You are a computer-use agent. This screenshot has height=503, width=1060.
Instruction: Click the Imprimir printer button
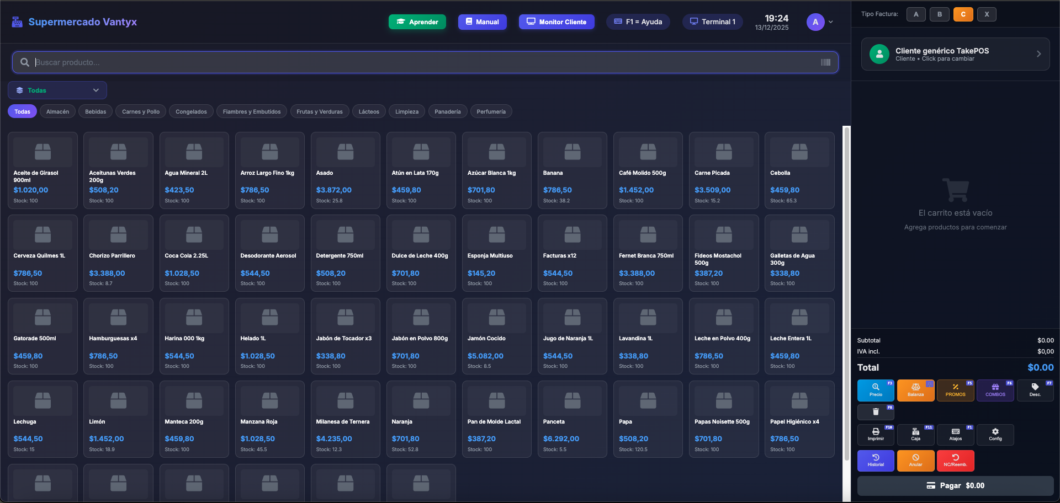pos(876,435)
